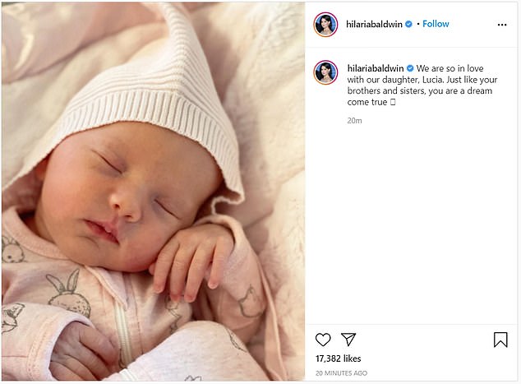Share the post via paper plane icon
The height and width of the screenshot is (384, 521).
(x=348, y=339)
